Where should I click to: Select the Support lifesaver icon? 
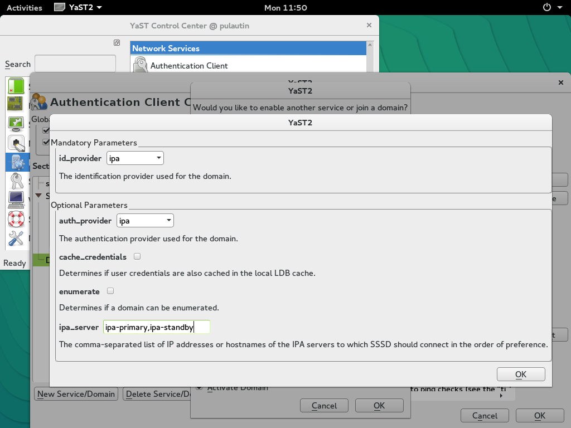pos(16,219)
